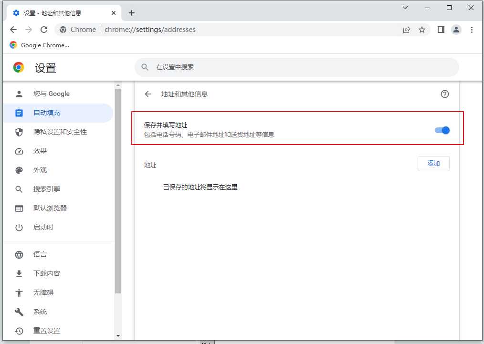Click the 语言 globe icon
Image resolution: width=484 pixels, height=344 pixels.
click(x=19, y=254)
